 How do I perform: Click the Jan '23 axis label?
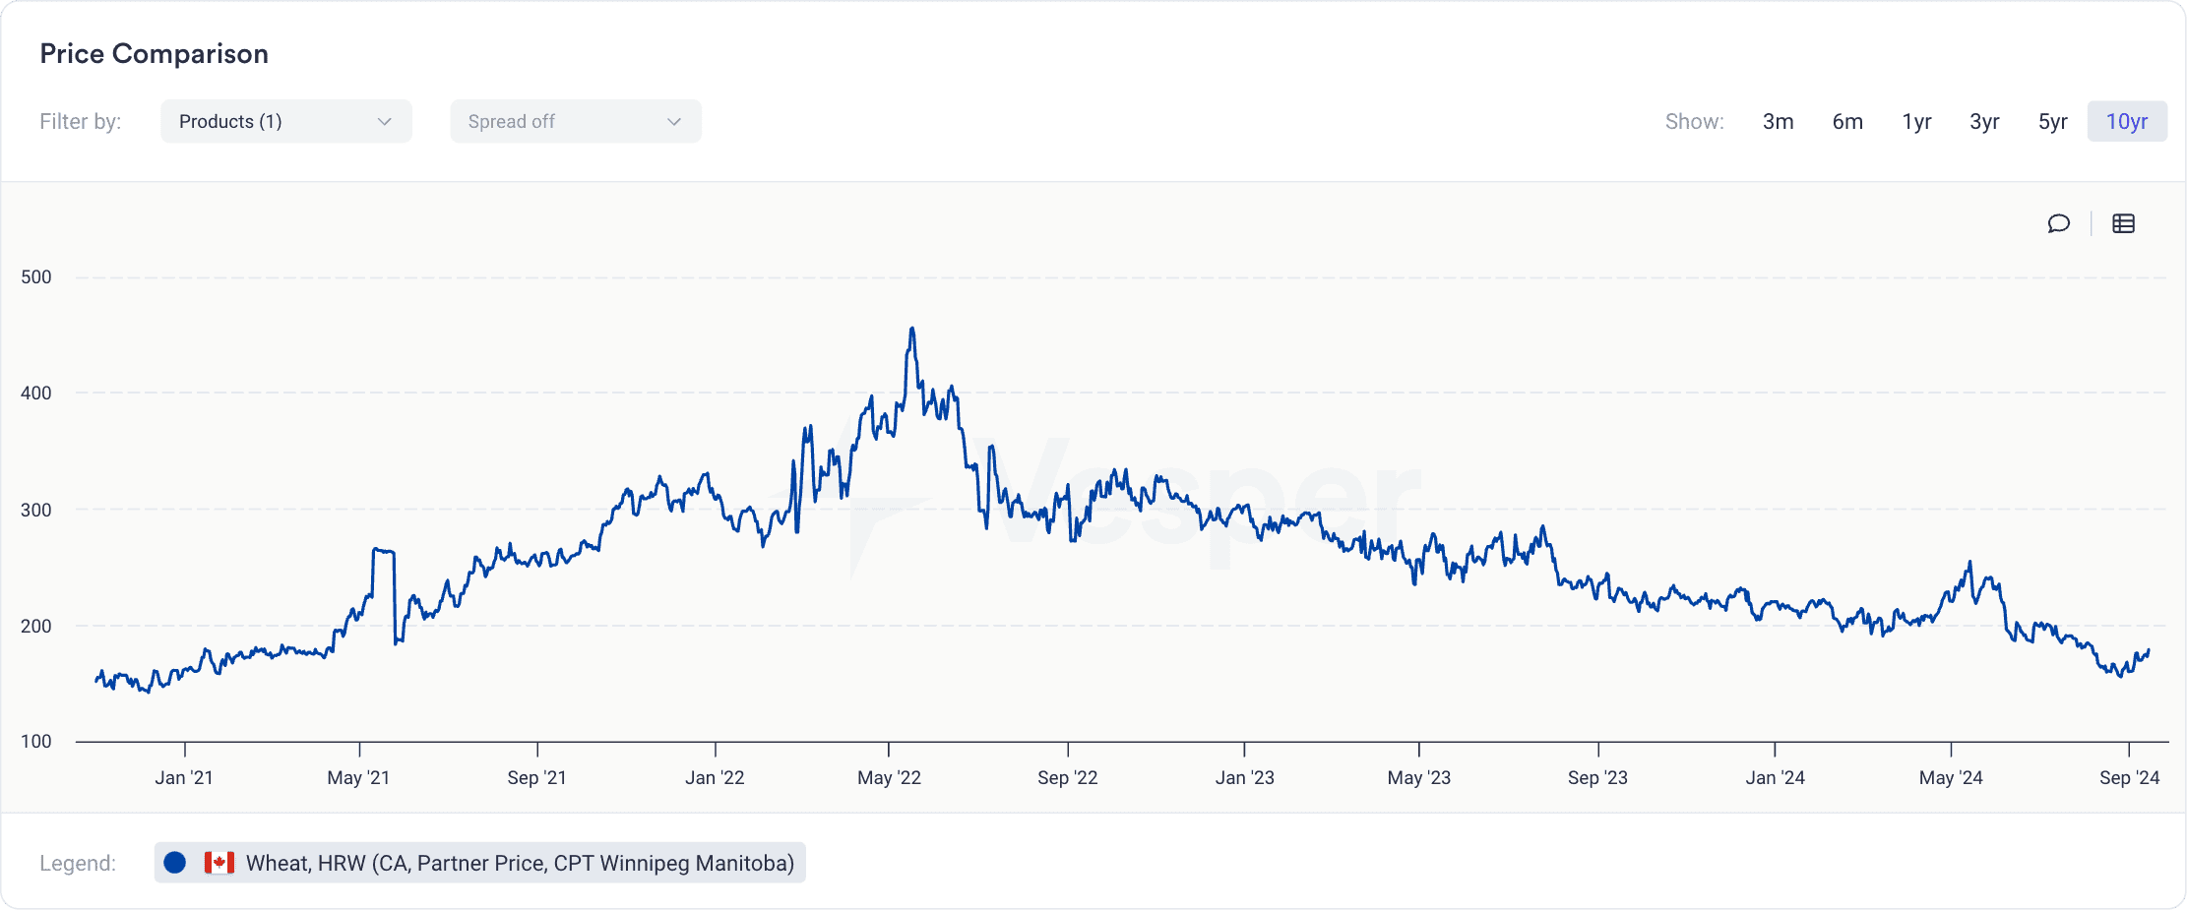tap(1244, 777)
